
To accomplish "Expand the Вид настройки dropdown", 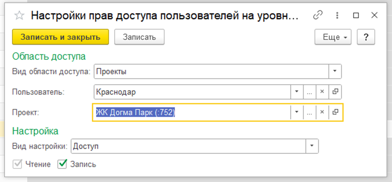I will pyautogui.click(x=312, y=146).
